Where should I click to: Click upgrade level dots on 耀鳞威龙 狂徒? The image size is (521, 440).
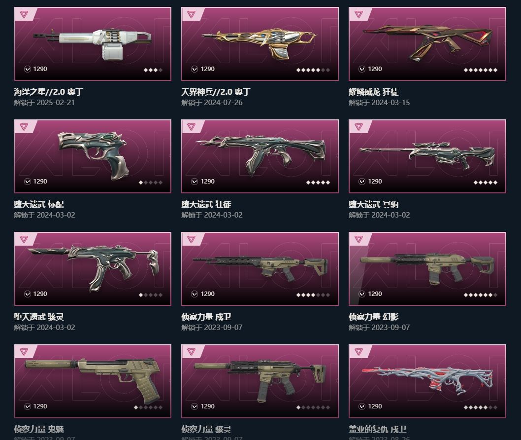(481, 70)
